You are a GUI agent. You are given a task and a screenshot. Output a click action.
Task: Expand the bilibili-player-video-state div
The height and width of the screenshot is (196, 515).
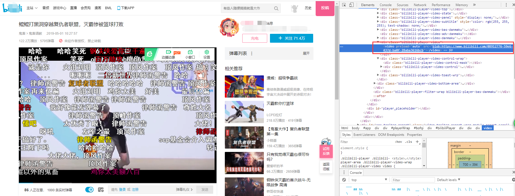click(378, 13)
